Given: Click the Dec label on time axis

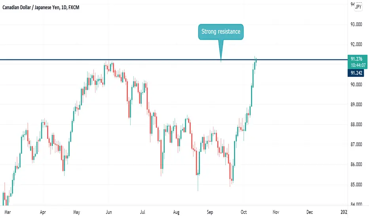Looking at the screenshot, I should pyautogui.click(x=310, y=212).
